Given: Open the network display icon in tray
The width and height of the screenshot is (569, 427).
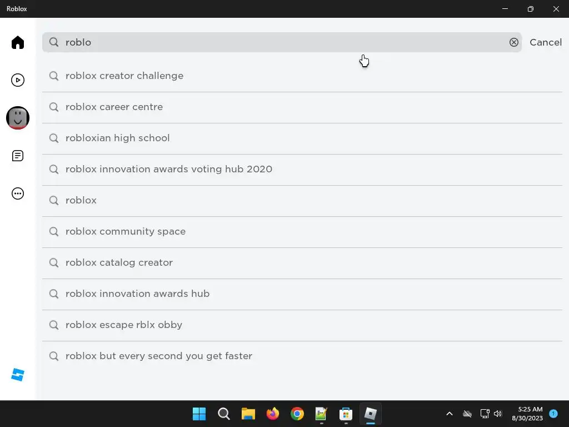Looking at the screenshot, I should pyautogui.click(x=485, y=414).
